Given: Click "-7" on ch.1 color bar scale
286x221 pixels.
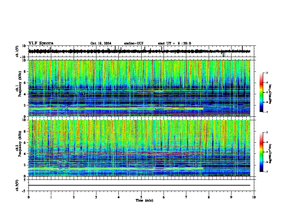Looking at the screenshot, I should [266, 112].
